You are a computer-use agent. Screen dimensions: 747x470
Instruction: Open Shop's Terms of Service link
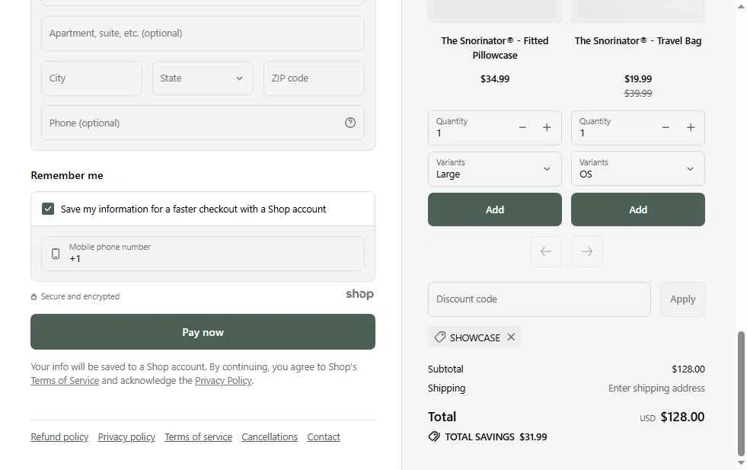(x=65, y=380)
